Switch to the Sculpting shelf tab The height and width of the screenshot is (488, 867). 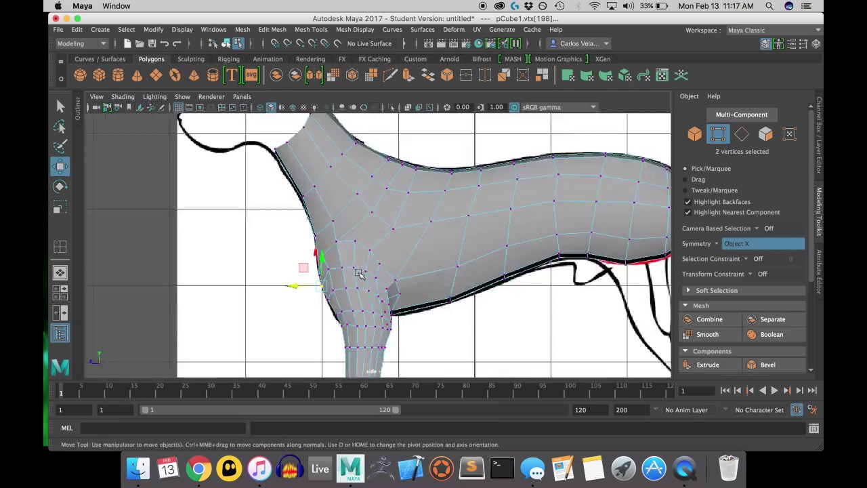190,59
